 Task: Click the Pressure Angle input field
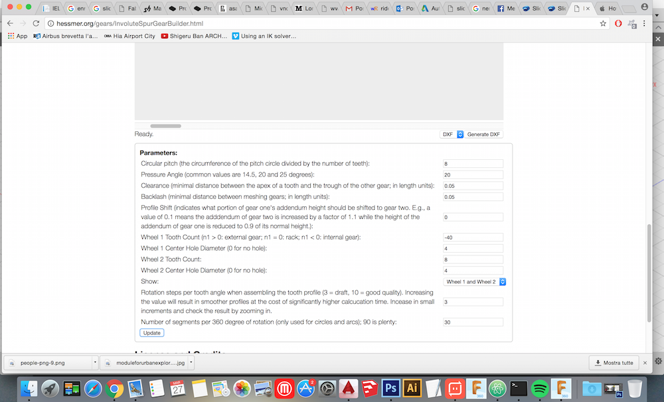coord(473,174)
